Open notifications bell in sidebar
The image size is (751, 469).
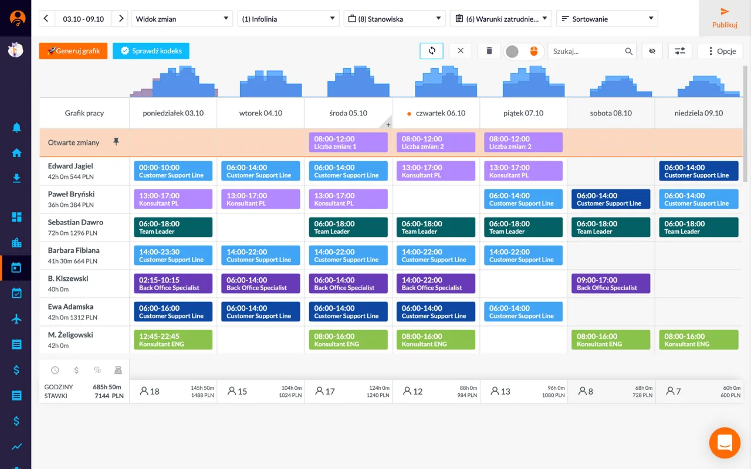point(16,128)
